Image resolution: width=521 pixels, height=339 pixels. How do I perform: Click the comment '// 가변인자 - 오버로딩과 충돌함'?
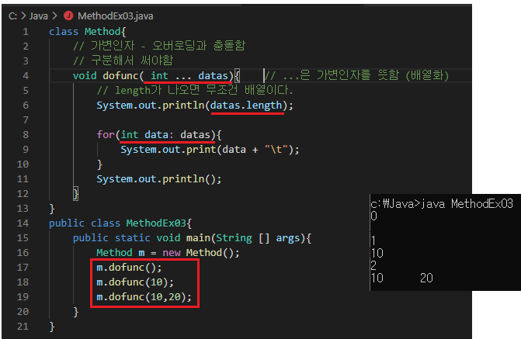coord(159,46)
